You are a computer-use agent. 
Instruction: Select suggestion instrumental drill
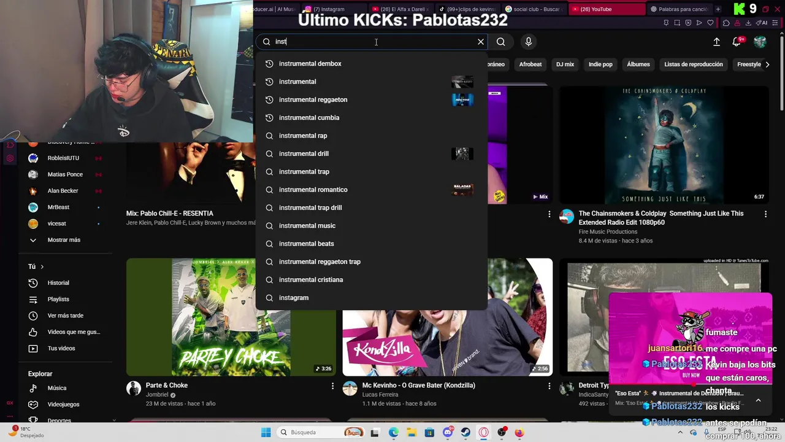click(371, 153)
